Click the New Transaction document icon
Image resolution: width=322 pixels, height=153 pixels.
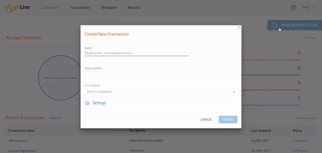pyautogui.click(x=275, y=25)
